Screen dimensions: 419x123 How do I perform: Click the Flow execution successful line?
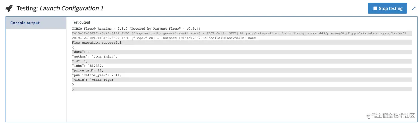point(242,43)
